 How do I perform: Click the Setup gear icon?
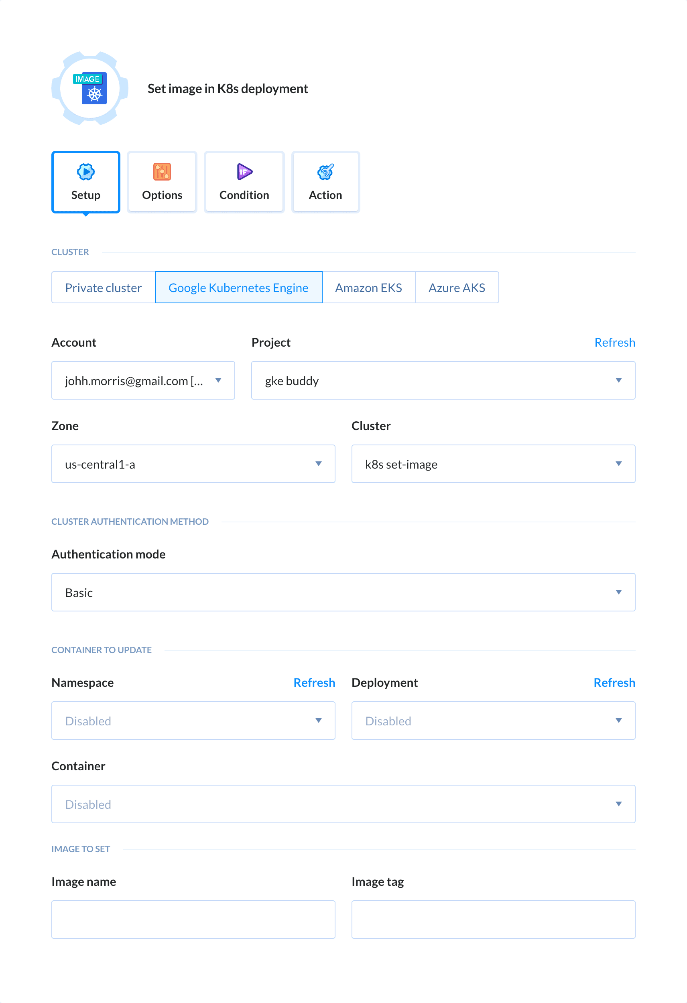click(x=85, y=171)
